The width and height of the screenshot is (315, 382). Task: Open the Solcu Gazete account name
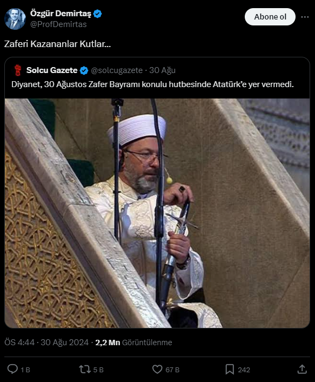point(52,70)
